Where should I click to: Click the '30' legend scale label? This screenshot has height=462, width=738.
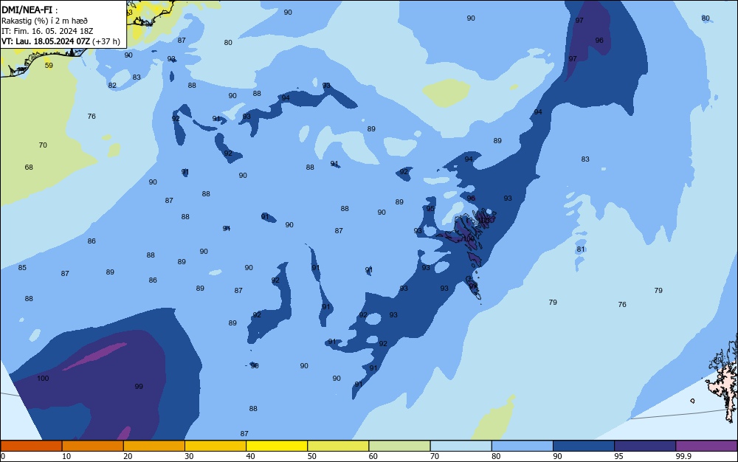(x=189, y=456)
